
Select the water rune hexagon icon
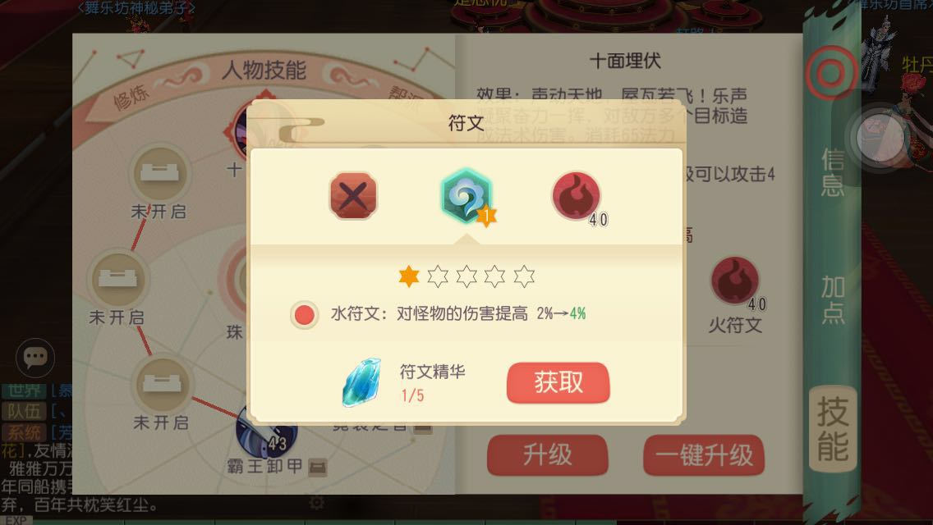pyautogui.click(x=467, y=196)
